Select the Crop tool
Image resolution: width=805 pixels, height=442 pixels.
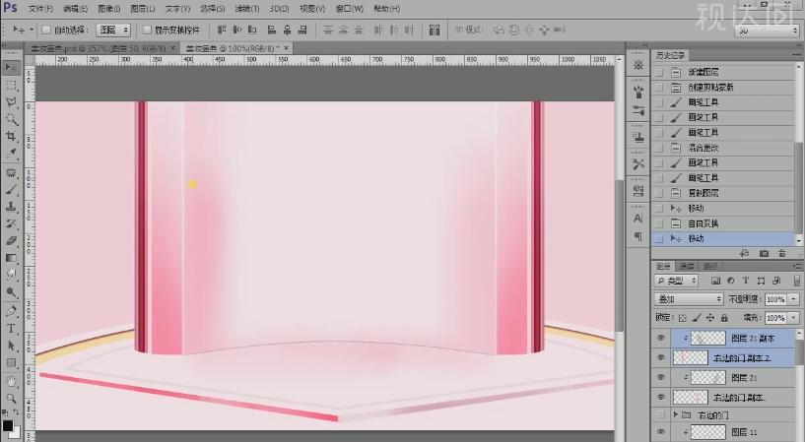coord(11,137)
